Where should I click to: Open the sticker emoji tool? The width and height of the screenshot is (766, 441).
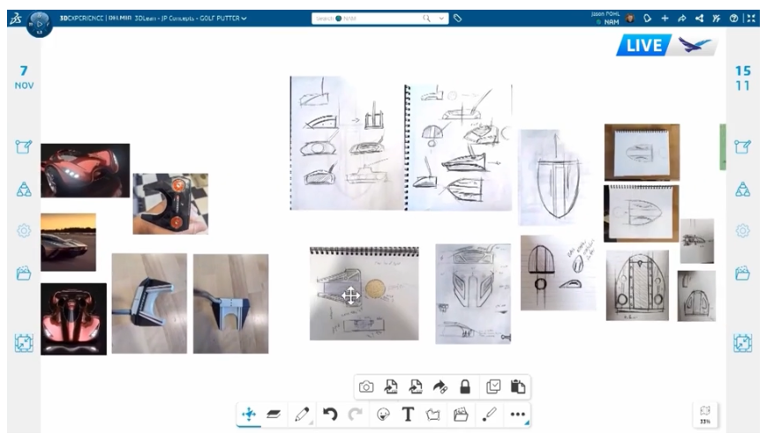pyautogui.click(x=384, y=415)
